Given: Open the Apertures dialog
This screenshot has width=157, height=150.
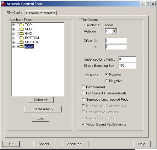Looking at the screenshot, I should tap(75, 144).
